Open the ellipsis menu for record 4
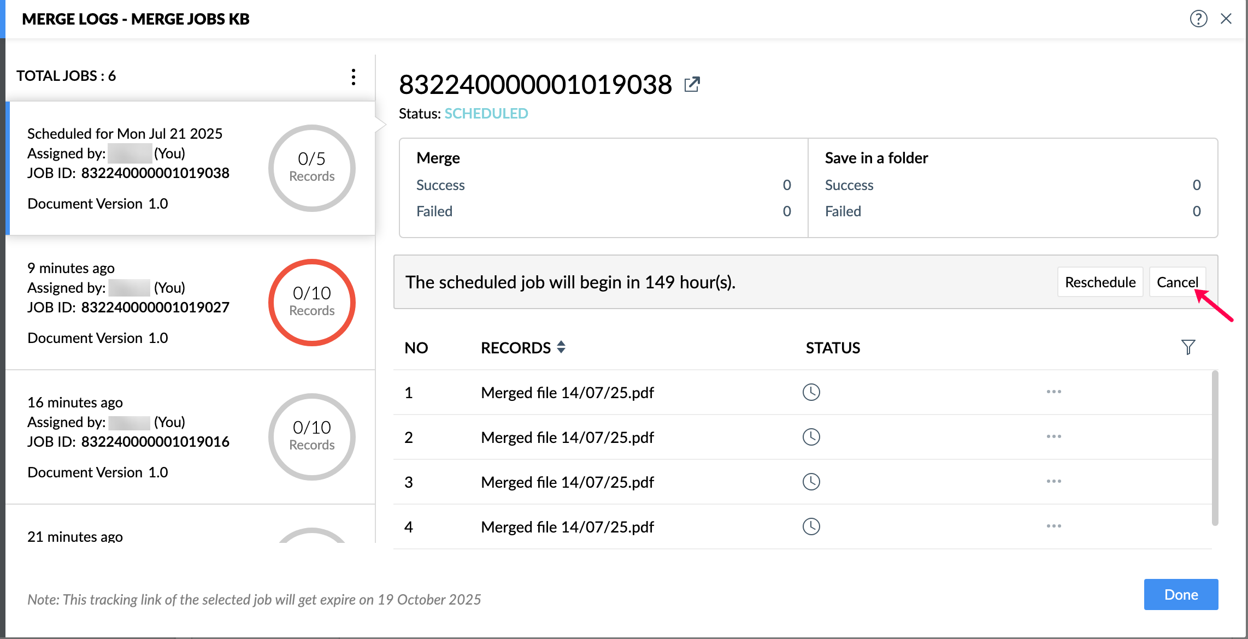Screen dimensions: 1248x639 pyautogui.click(x=1053, y=526)
